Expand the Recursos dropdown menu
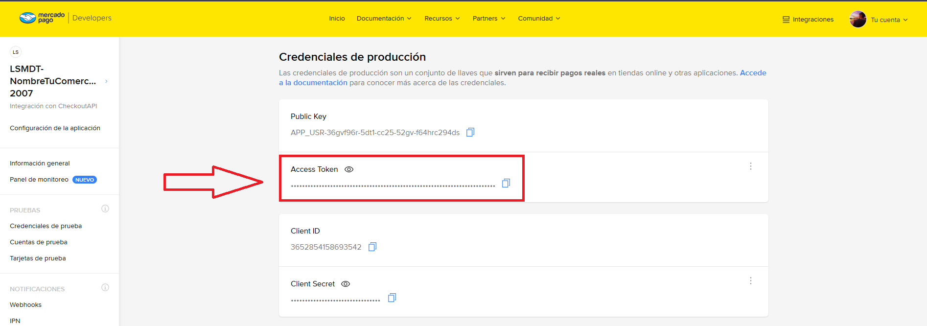Viewport: 927px width, 326px height. 442,19
